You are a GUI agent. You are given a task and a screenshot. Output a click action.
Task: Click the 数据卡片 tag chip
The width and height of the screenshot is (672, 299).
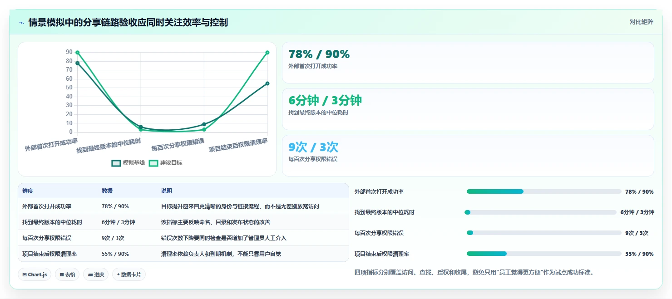coord(129,274)
